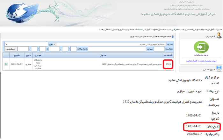
Task: Click the month box of the start date range
Action: point(65,49)
